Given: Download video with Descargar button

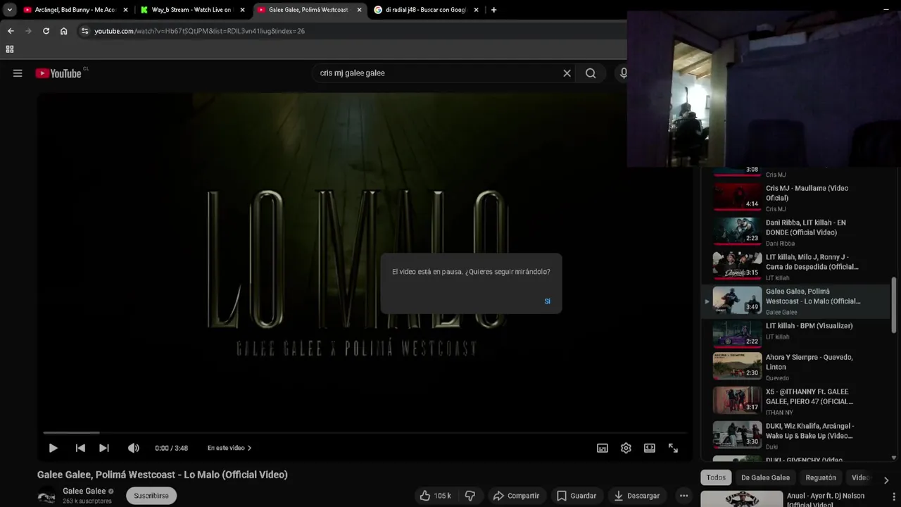Looking at the screenshot, I should tap(637, 496).
